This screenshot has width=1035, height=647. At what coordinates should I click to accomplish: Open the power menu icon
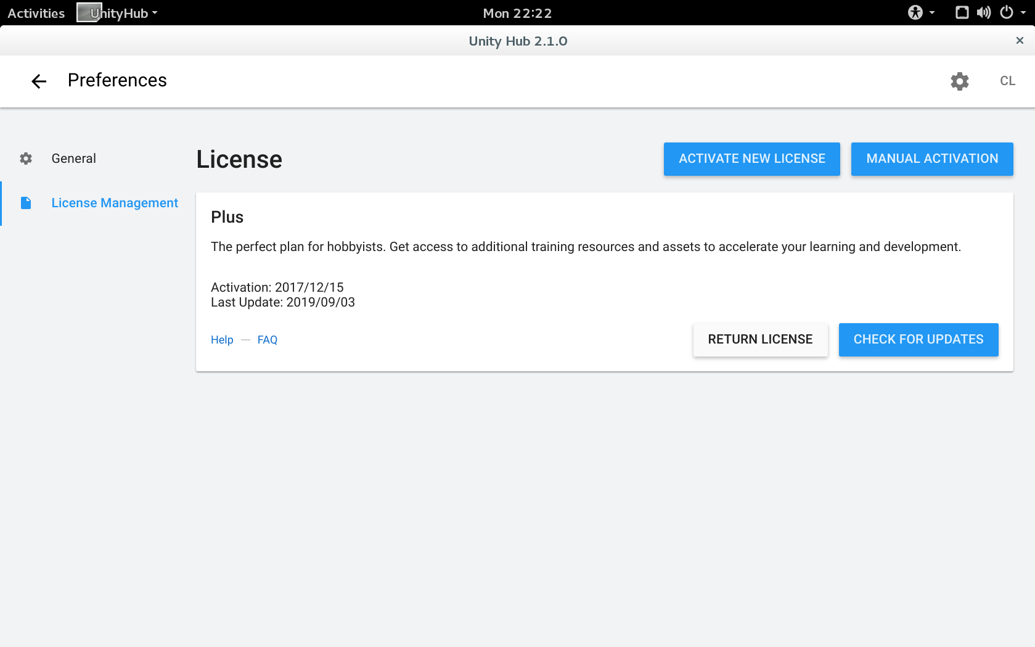(1007, 12)
